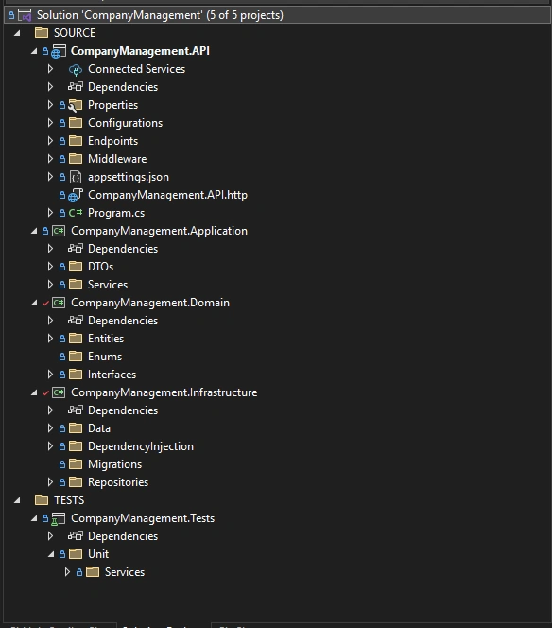The height and width of the screenshot is (628, 552).
Task: Click the Connected Services cloud icon
Action: [x=76, y=70]
